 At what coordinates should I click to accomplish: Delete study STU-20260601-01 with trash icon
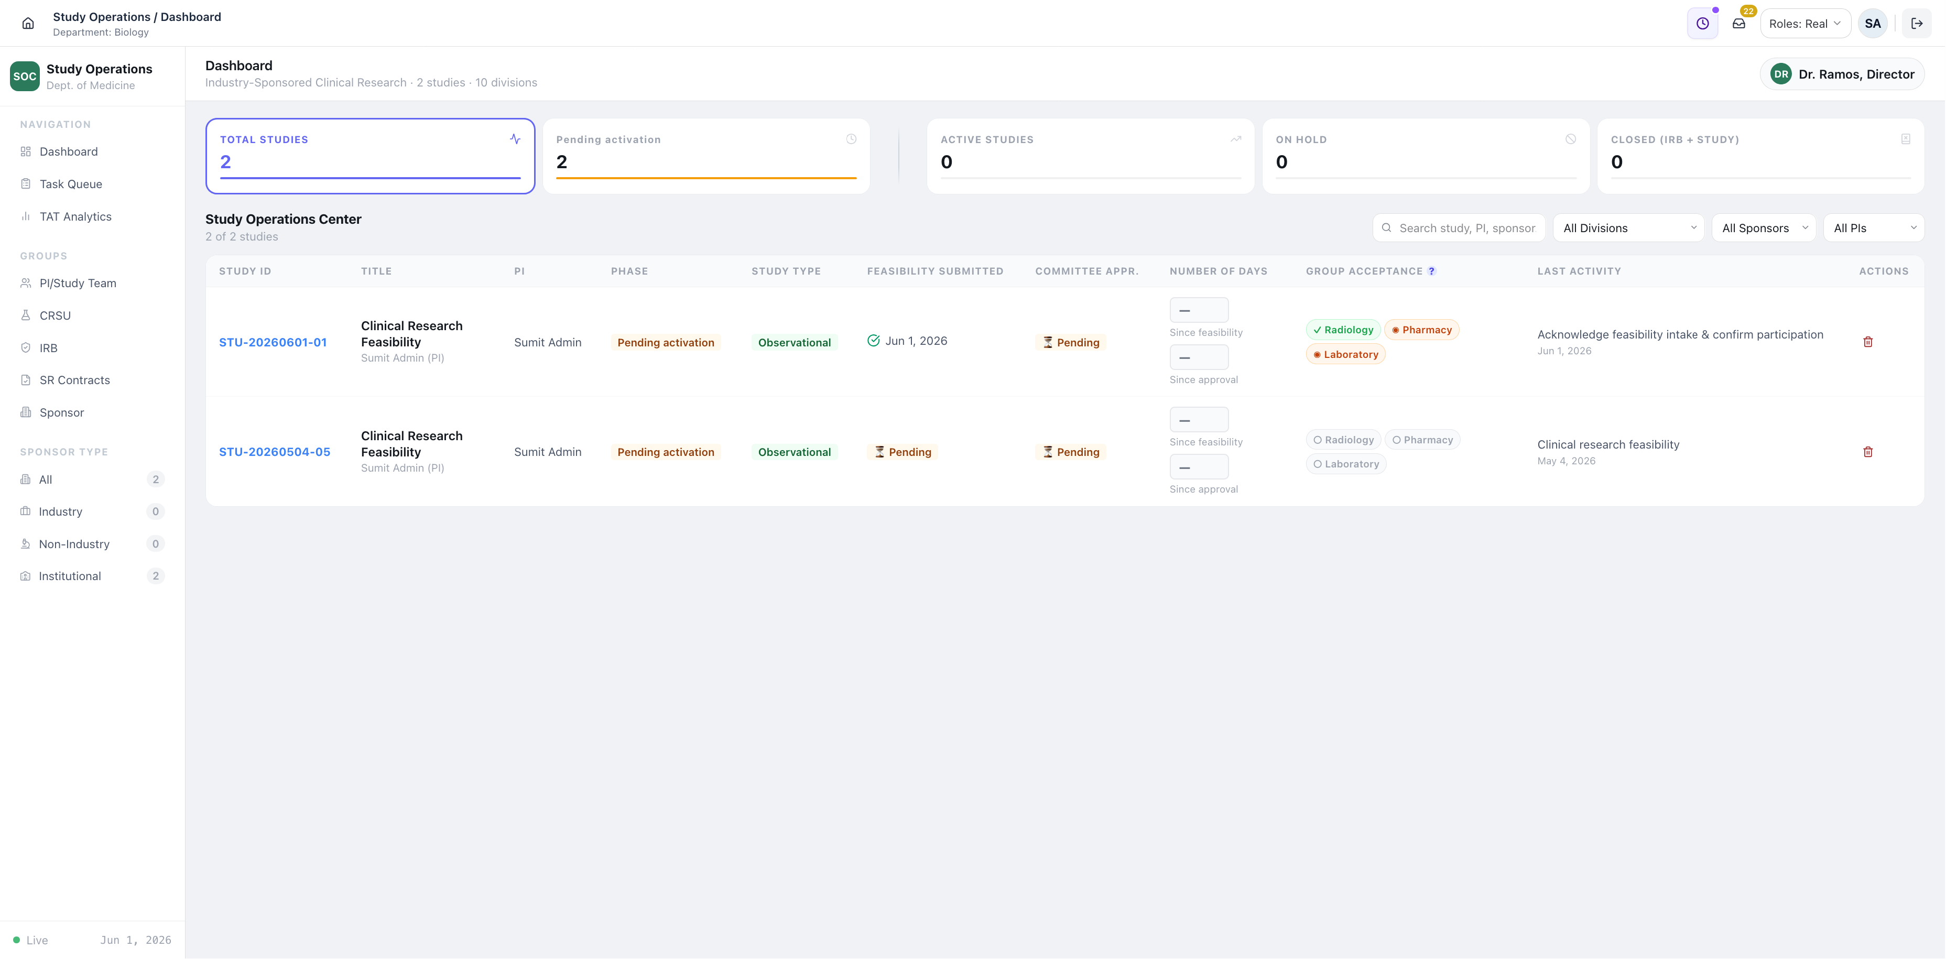(x=1867, y=342)
